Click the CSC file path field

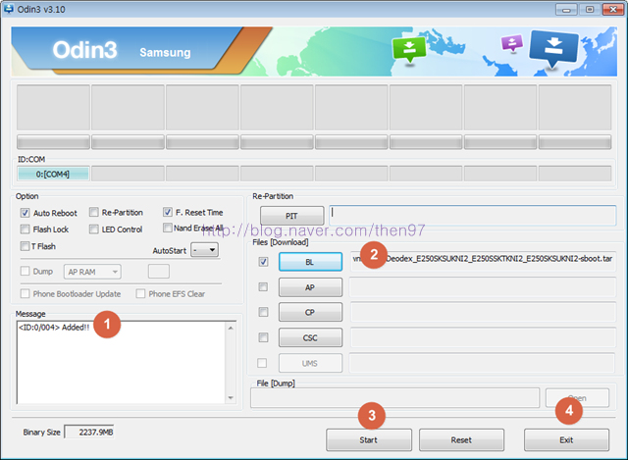tap(483, 337)
